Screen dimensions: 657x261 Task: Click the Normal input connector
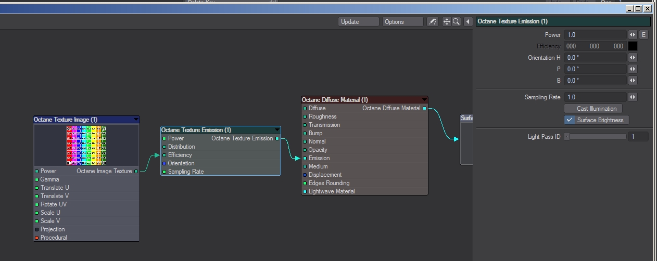[x=305, y=141]
